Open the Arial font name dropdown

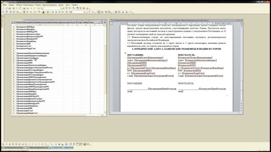[85, 12]
